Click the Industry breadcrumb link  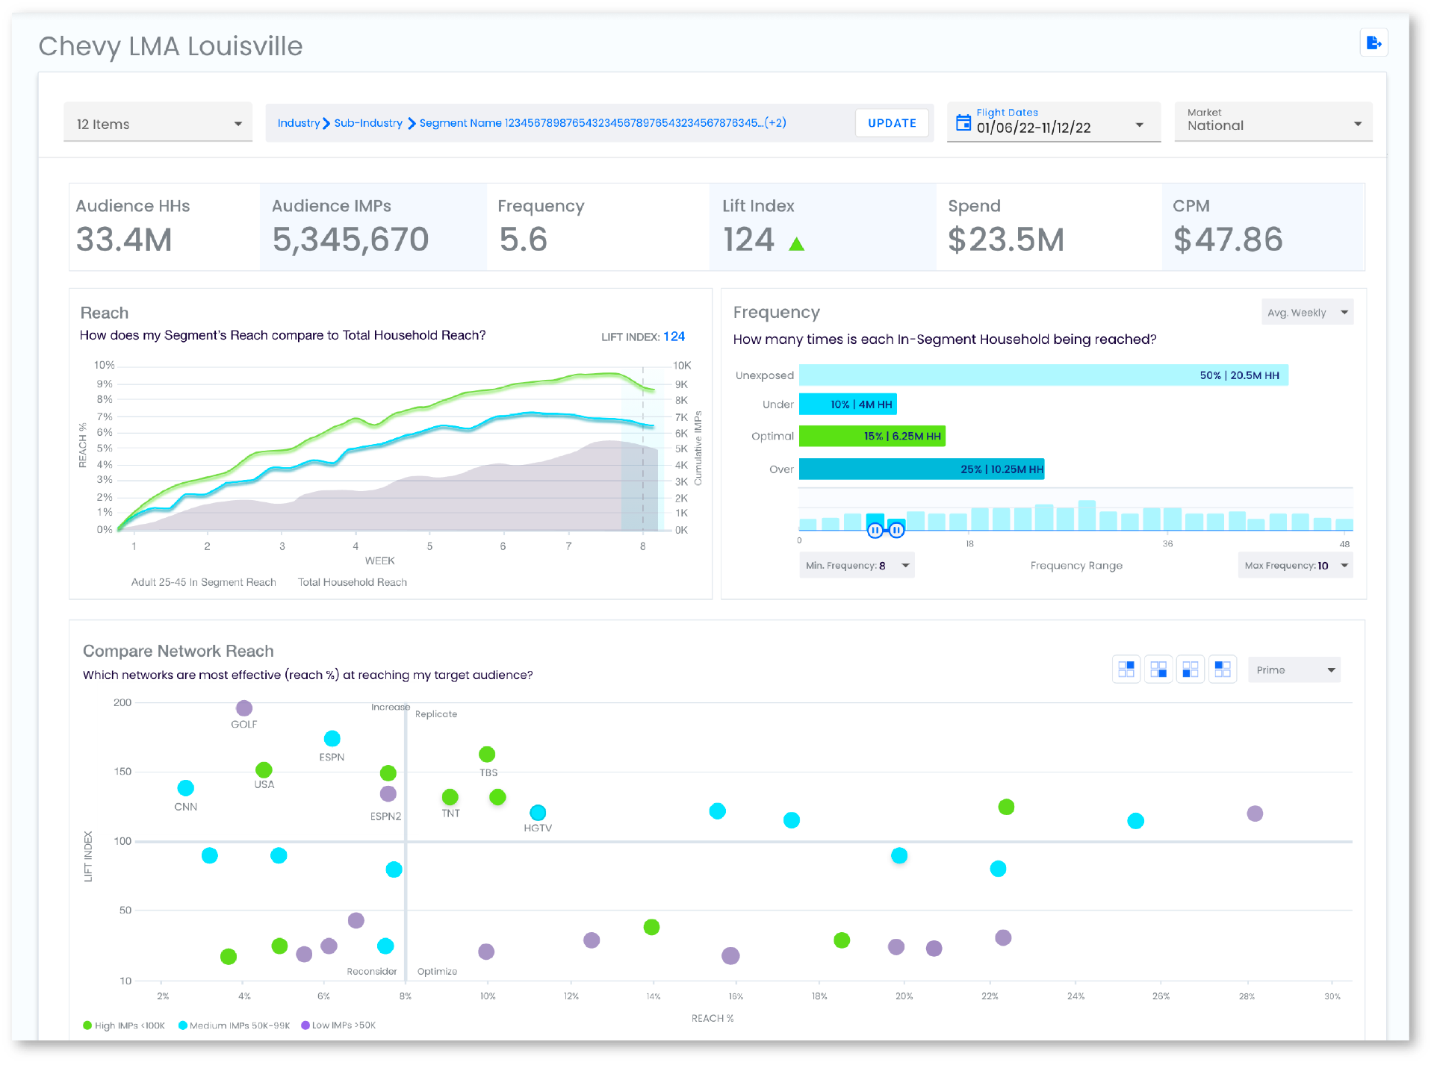299,123
